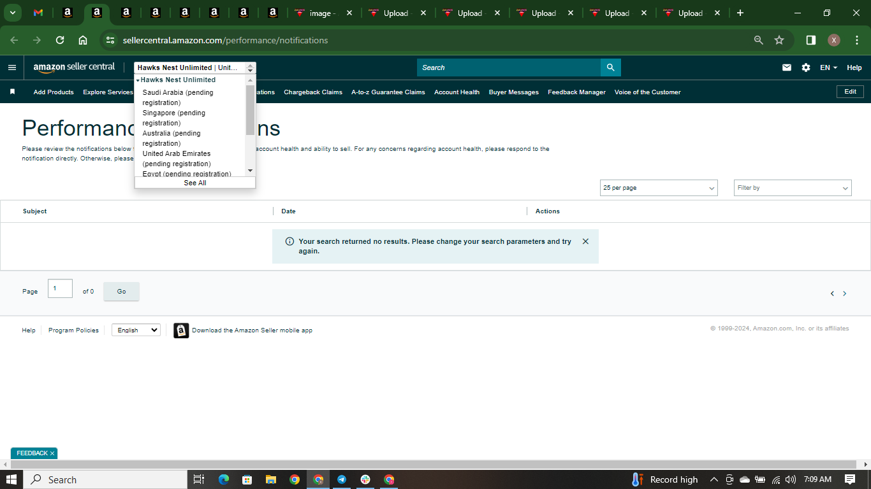871x489 pixels.
Task: Open a new Chrome tab
Action: pos(740,13)
